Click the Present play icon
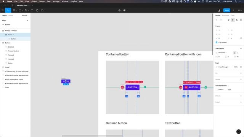Image resolution: width=244 pixels, height=137 pixels. tap(233, 10)
